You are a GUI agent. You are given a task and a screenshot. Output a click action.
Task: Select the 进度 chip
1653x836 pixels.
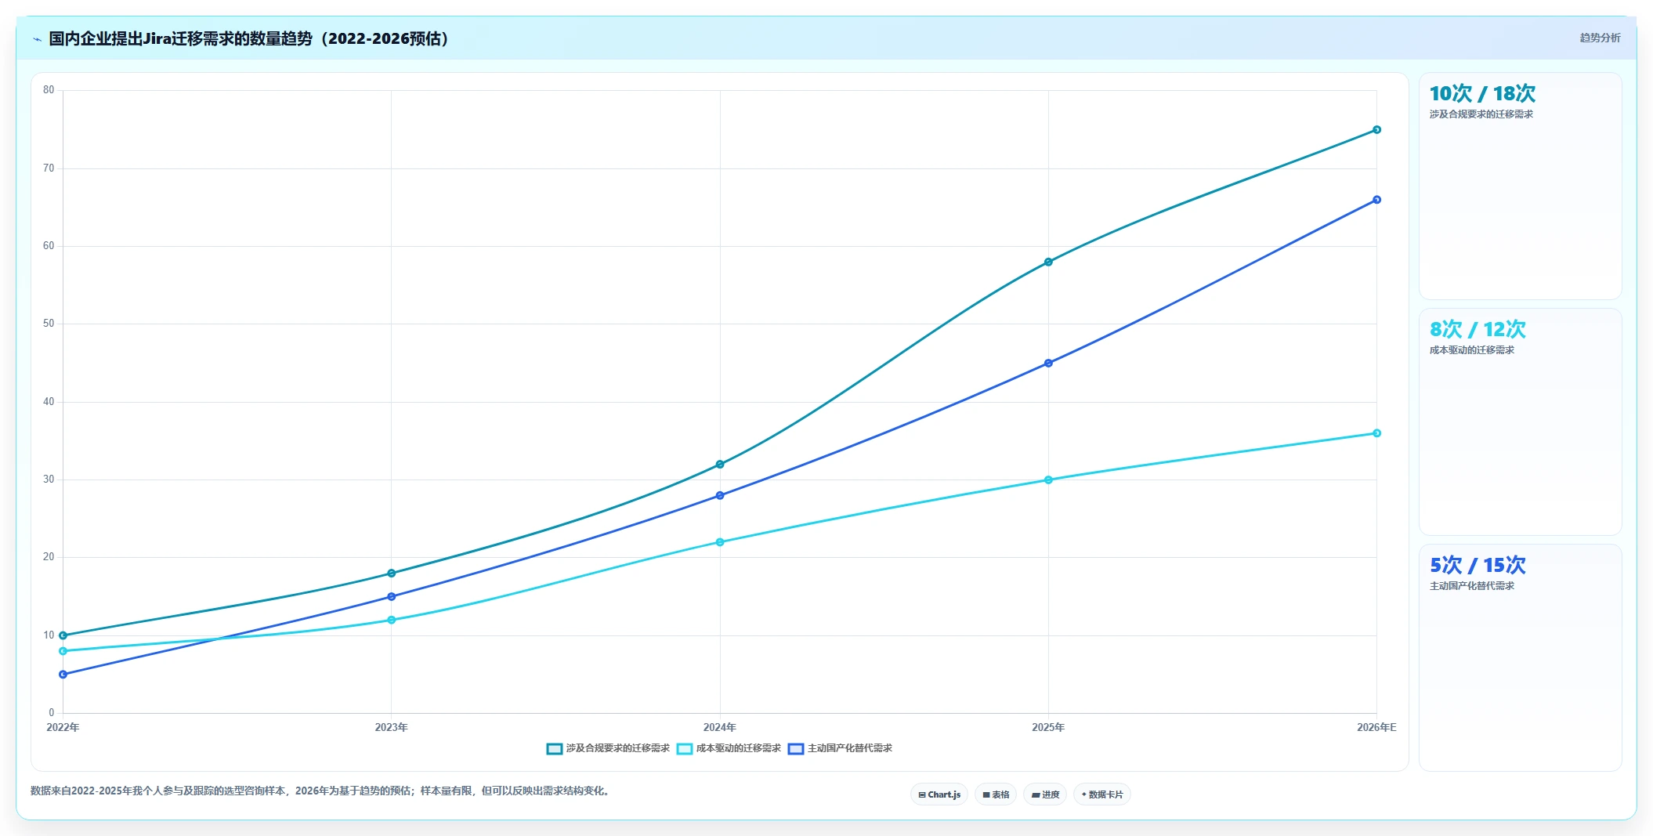pos(1045,794)
